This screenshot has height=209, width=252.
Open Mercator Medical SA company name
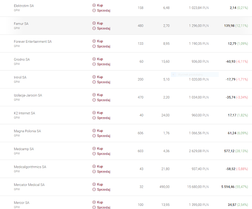coord(29,185)
